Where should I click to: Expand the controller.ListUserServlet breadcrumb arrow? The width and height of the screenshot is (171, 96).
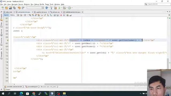pyautogui.click(x=23, y=87)
